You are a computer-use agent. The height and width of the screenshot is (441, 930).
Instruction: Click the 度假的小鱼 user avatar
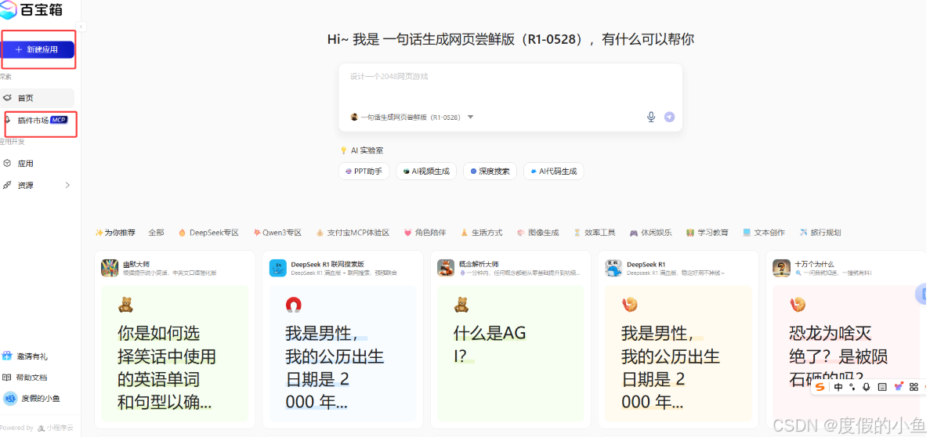(x=10, y=399)
